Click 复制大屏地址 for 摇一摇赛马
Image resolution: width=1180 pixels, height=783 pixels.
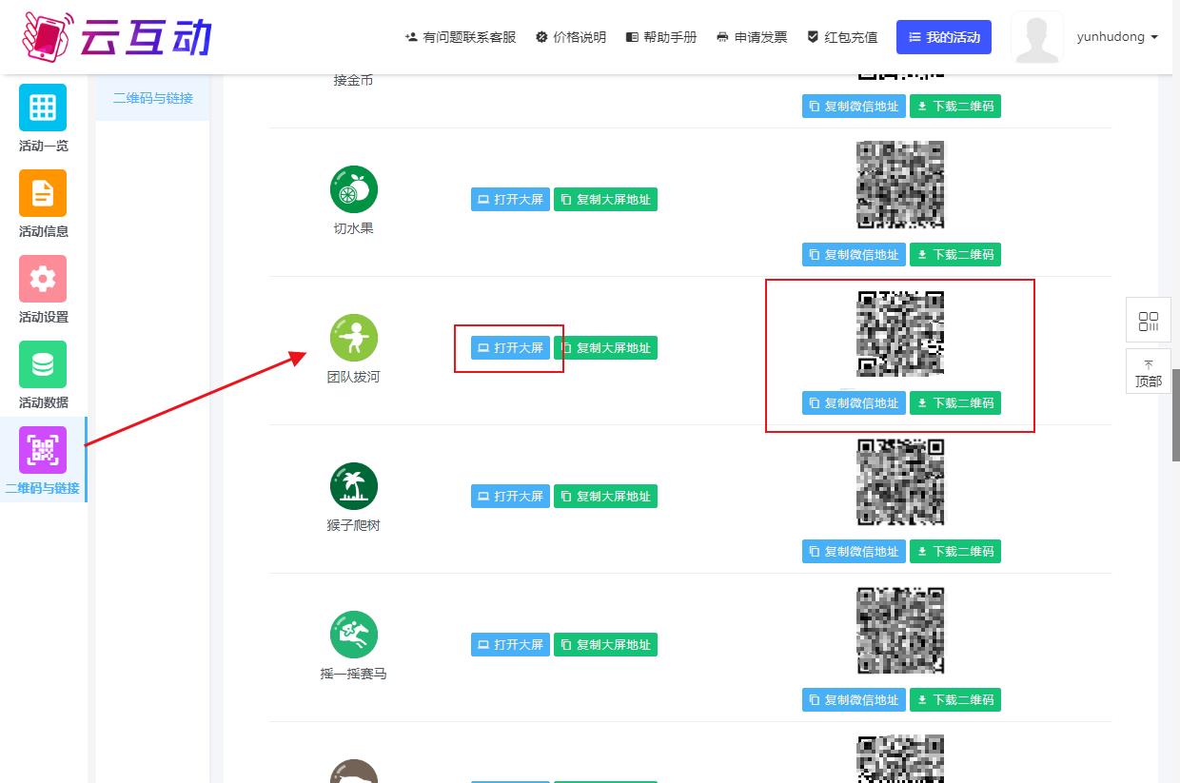point(605,645)
